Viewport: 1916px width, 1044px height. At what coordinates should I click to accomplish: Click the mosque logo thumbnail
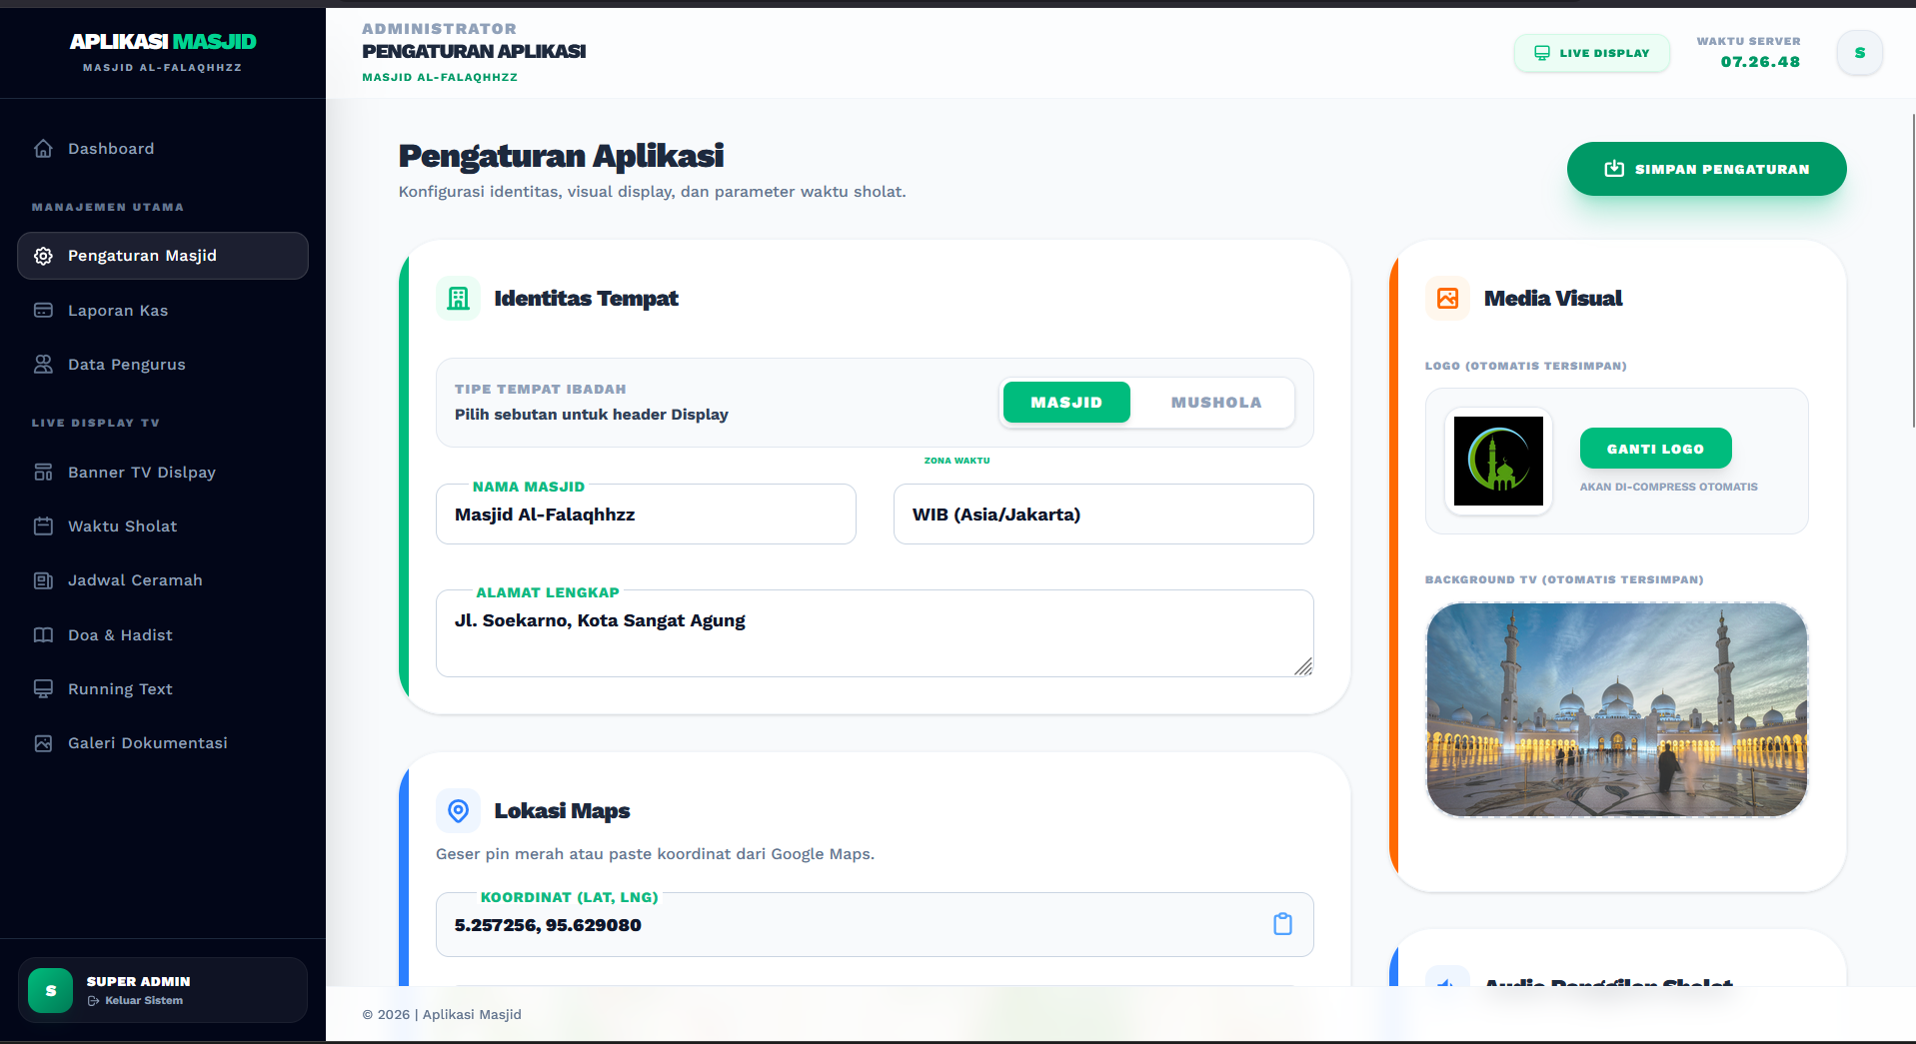coord(1498,461)
